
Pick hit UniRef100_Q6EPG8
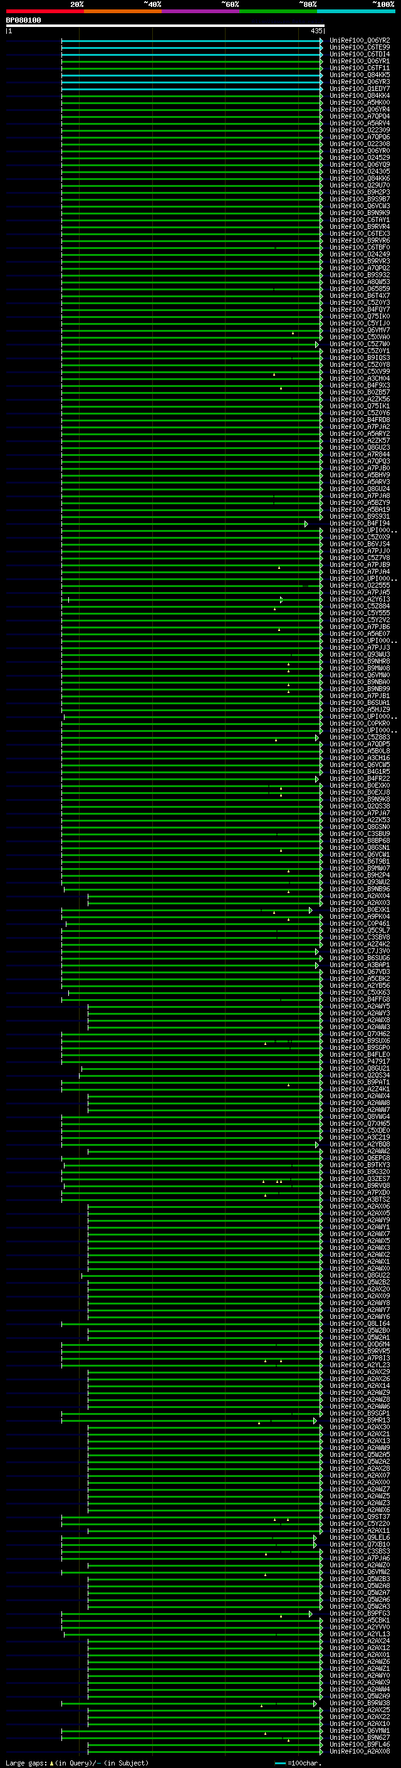coord(359,1158)
